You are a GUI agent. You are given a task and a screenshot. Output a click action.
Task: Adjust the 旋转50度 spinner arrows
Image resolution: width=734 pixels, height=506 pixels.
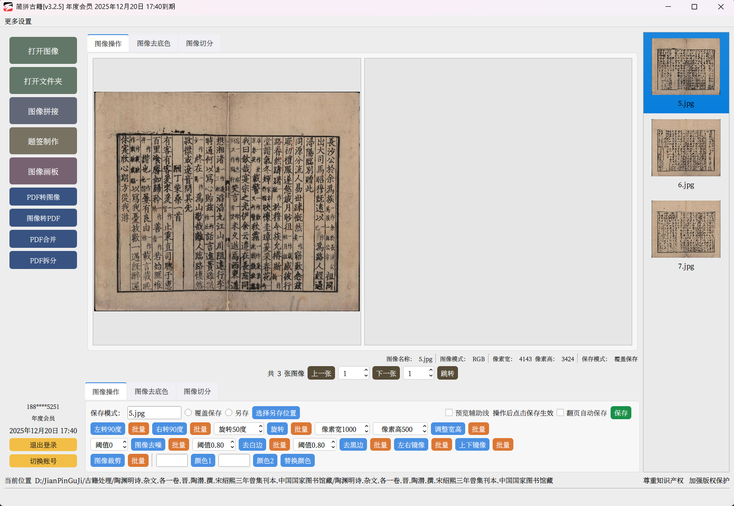[x=260, y=429]
